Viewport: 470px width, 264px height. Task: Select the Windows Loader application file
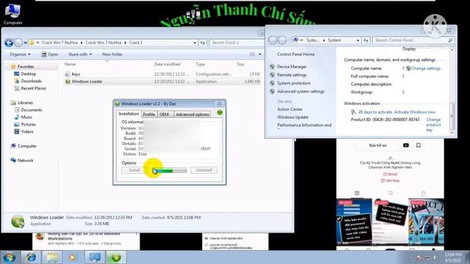[x=162, y=81]
